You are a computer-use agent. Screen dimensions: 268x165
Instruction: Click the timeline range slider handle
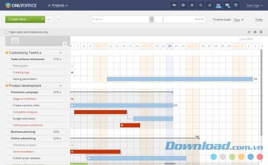pyautogui.click(x=151, y=19)
